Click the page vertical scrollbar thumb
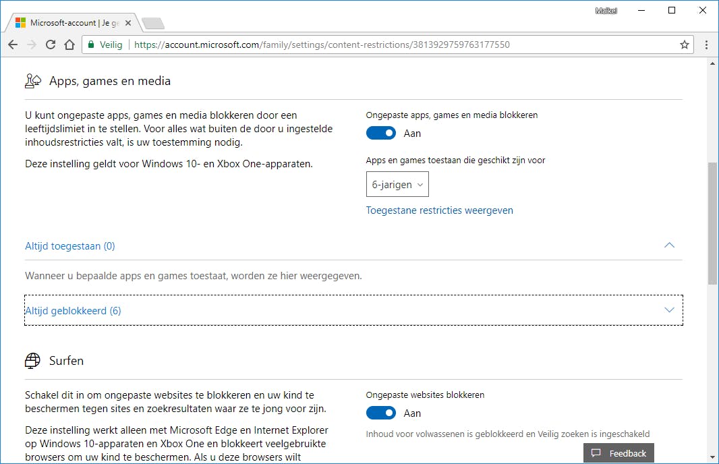Viewport: 719px width, 464px height. tap(712, 223)
